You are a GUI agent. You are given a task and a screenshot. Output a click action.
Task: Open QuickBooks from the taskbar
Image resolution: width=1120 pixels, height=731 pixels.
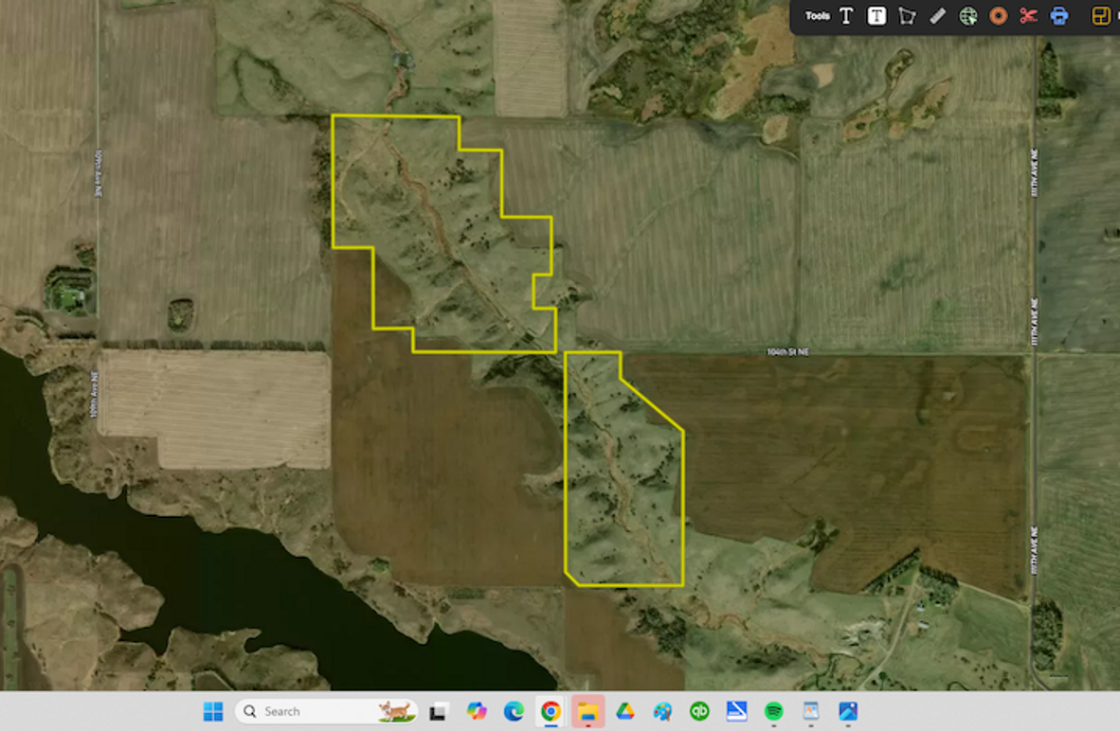tap(699, 711)
